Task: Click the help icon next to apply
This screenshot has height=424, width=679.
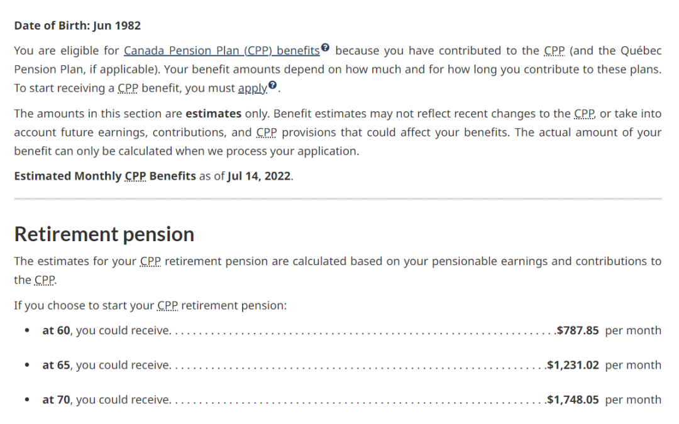Action: coord(272,84)
